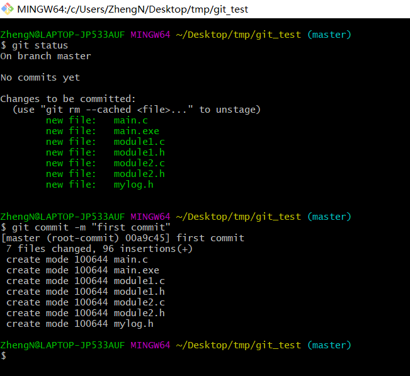Click the "On branch master" output line
The image size is (410, 376).
click(x=45, y=56)
